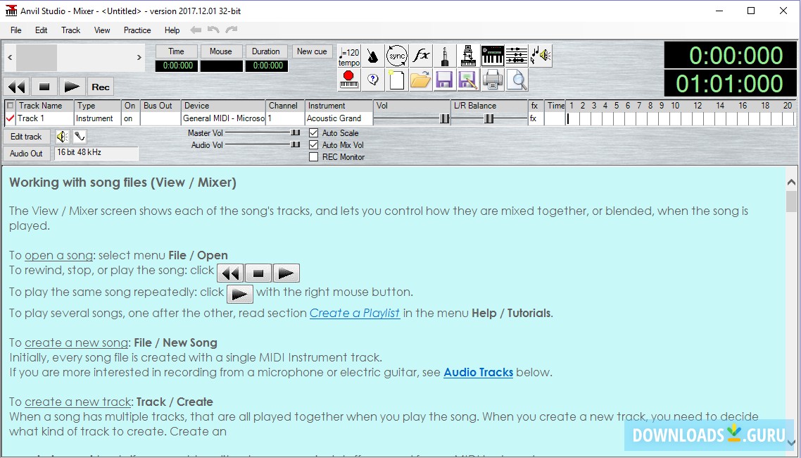This screenshot has width=801, height=458.
Task: Click the undo arrow in menu bar
Action: [x=213, y=30]
